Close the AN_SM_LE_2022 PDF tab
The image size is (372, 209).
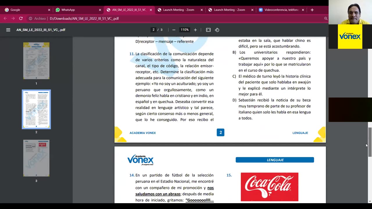click(151, 10)
